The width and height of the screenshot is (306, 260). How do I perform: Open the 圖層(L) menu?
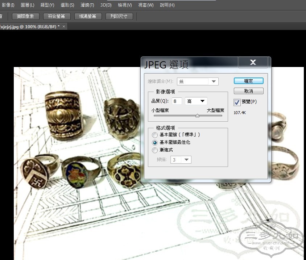(28, 5)
